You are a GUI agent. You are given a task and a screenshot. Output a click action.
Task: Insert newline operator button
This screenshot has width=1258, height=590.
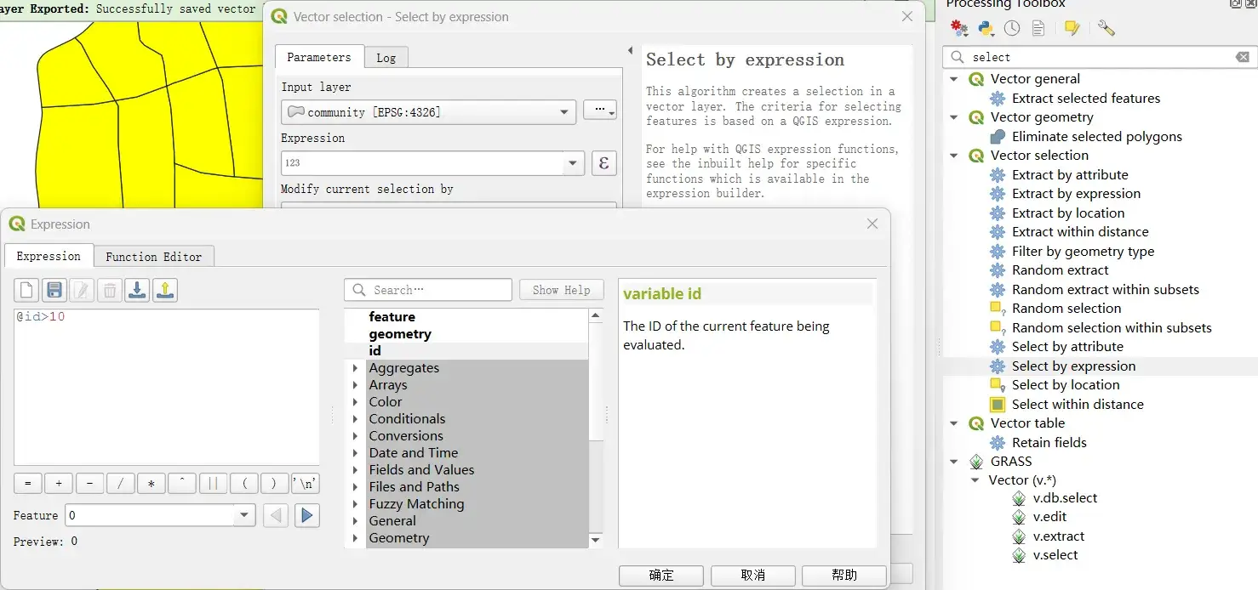(x=305, y=483)
